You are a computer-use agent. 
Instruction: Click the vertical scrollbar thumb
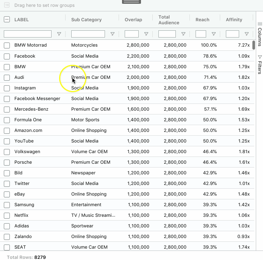pos(254,45)
